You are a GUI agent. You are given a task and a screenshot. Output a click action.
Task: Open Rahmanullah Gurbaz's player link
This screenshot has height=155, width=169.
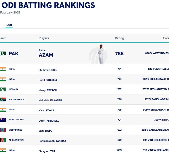[x=52, y=141]
